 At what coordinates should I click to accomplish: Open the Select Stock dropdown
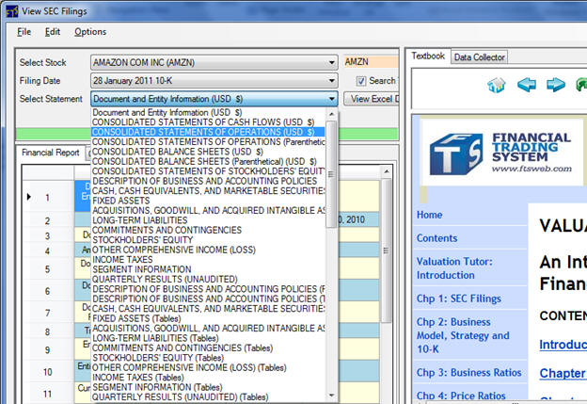click(x=214, y=62)
